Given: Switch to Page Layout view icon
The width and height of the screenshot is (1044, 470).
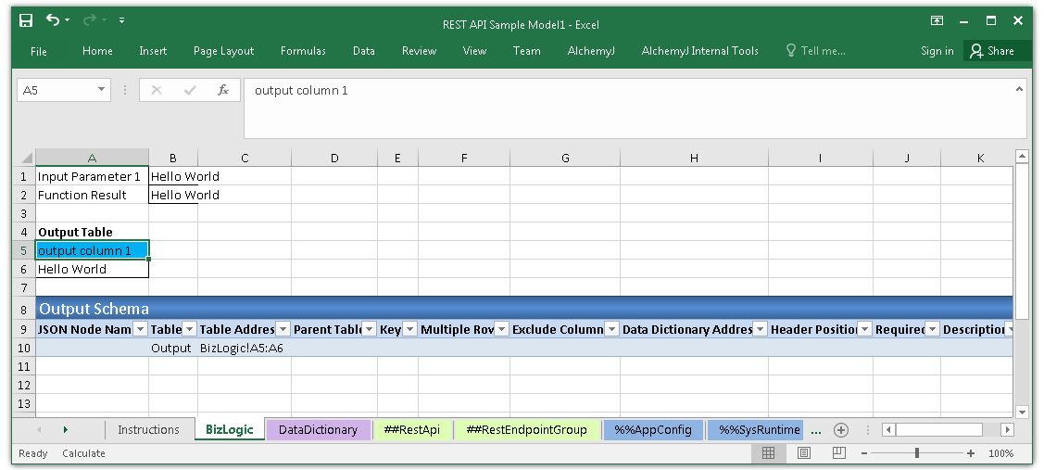Looking at the screenshot, I should [x=804, y=453].
